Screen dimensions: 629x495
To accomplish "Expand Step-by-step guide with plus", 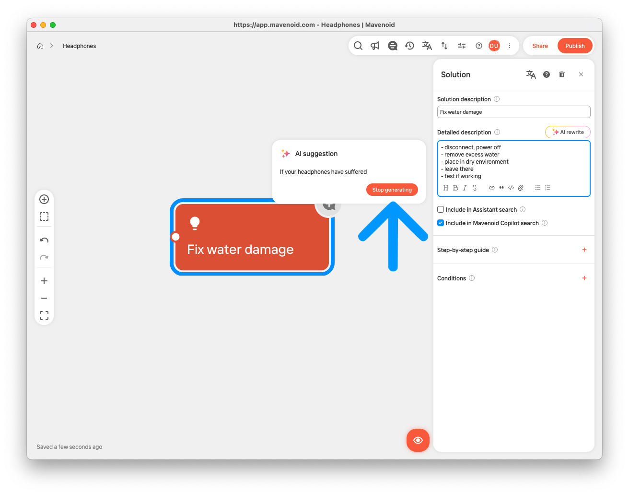I will click(x=584, y=250).
